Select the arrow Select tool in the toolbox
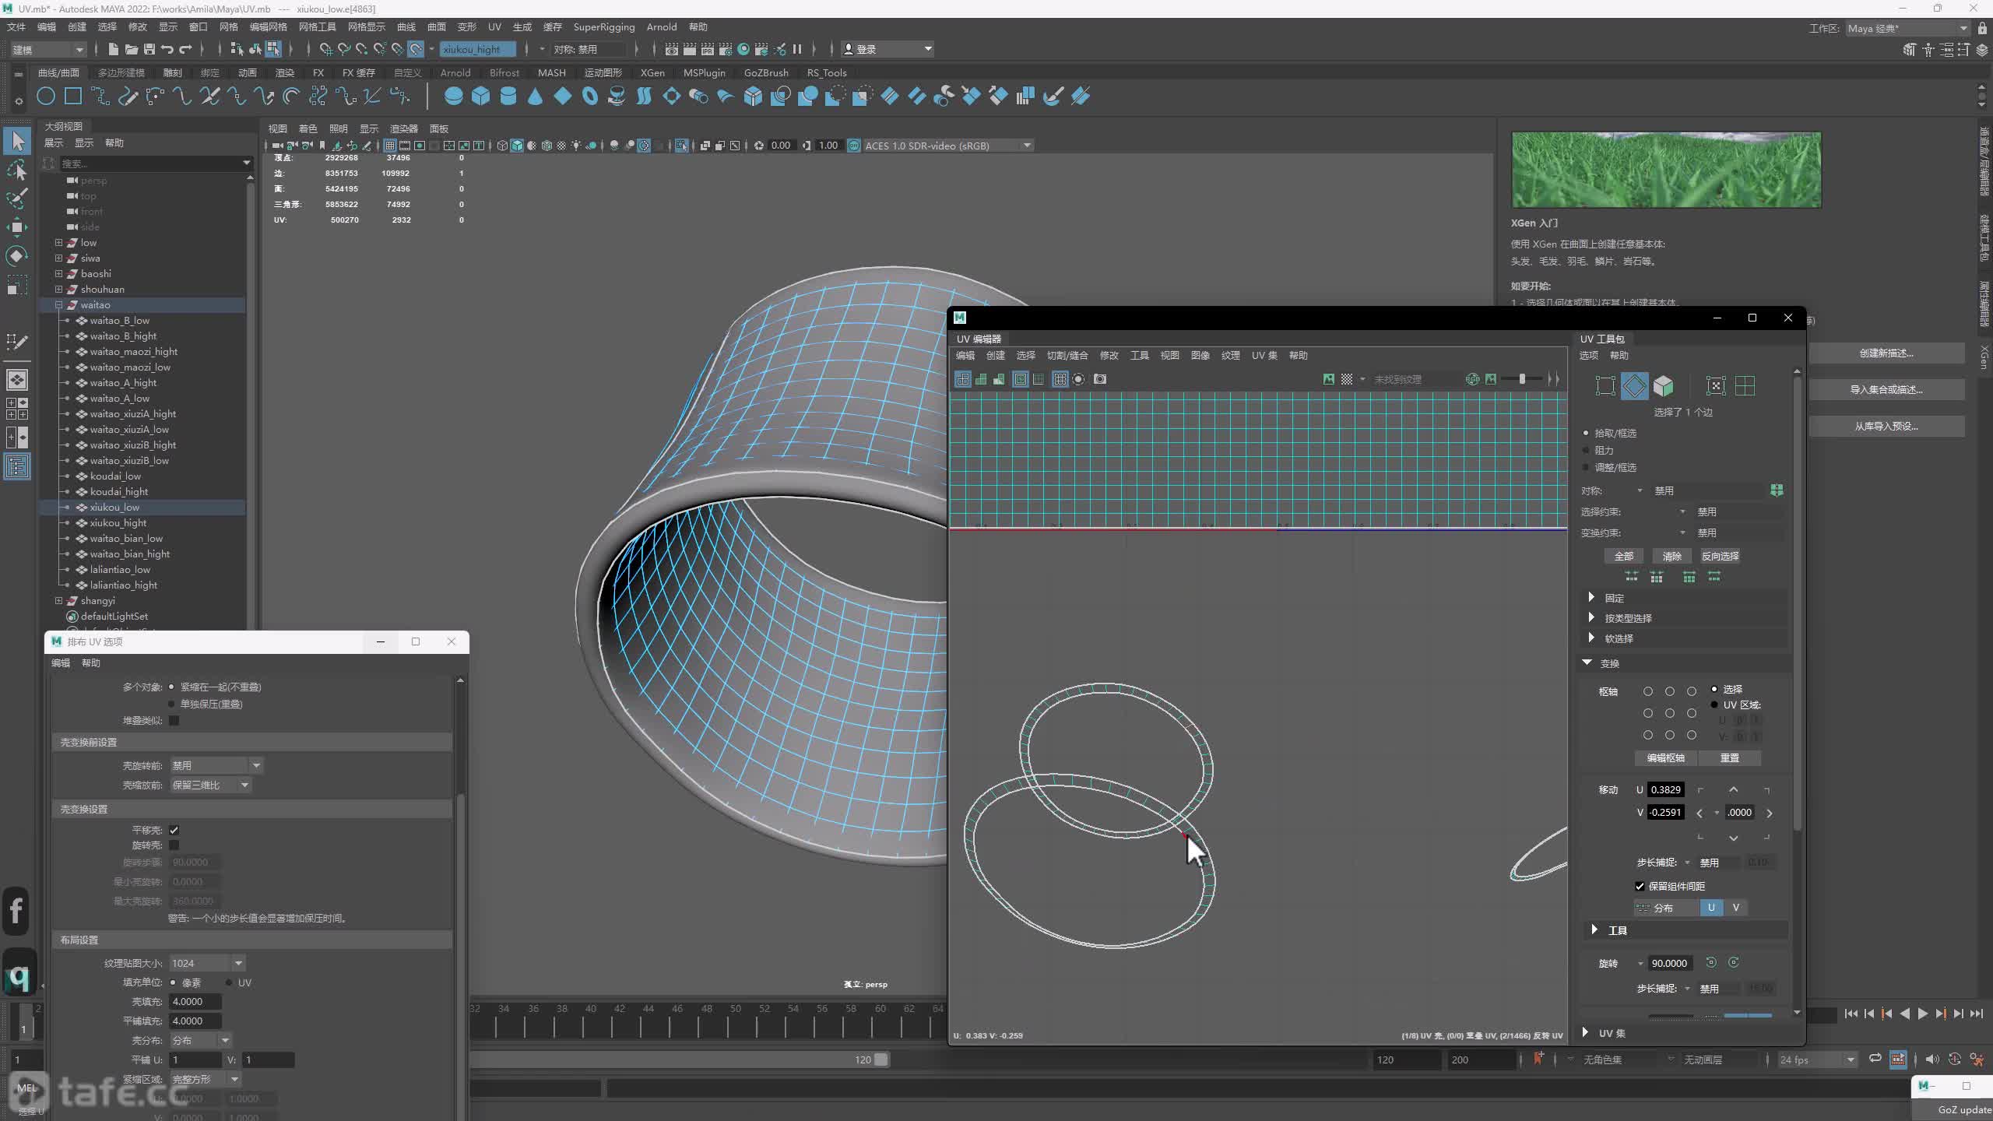The width and height of the screenshot is (1993, 1121). [18, 141]
